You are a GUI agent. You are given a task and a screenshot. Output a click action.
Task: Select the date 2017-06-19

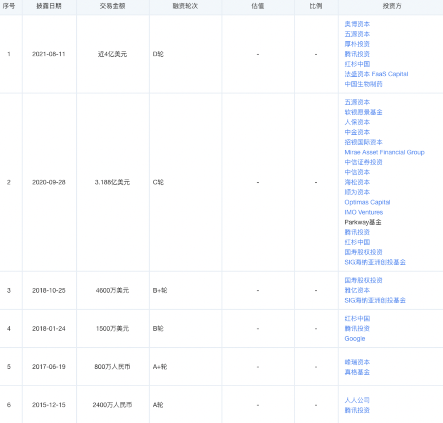49,367
